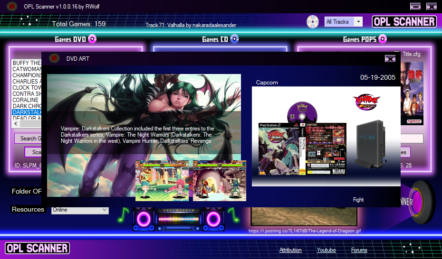Viewport: 442px width, 259px height.
Task: Toggle the Title.cfg checkbox
Action: tap(397, 54)
